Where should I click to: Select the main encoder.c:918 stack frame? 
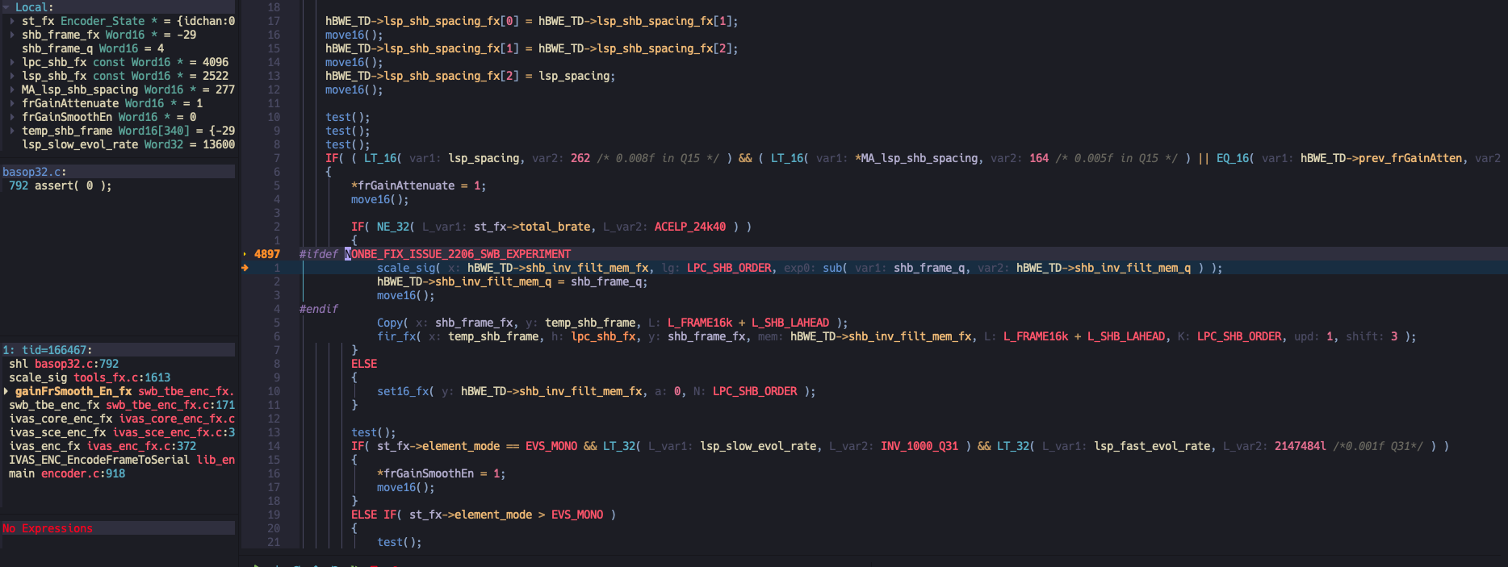[x=66, y=473]
